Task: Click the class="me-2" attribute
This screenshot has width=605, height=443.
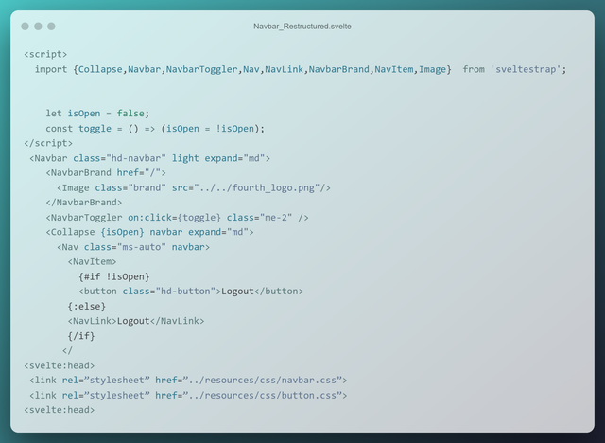Action: (259, 218)
